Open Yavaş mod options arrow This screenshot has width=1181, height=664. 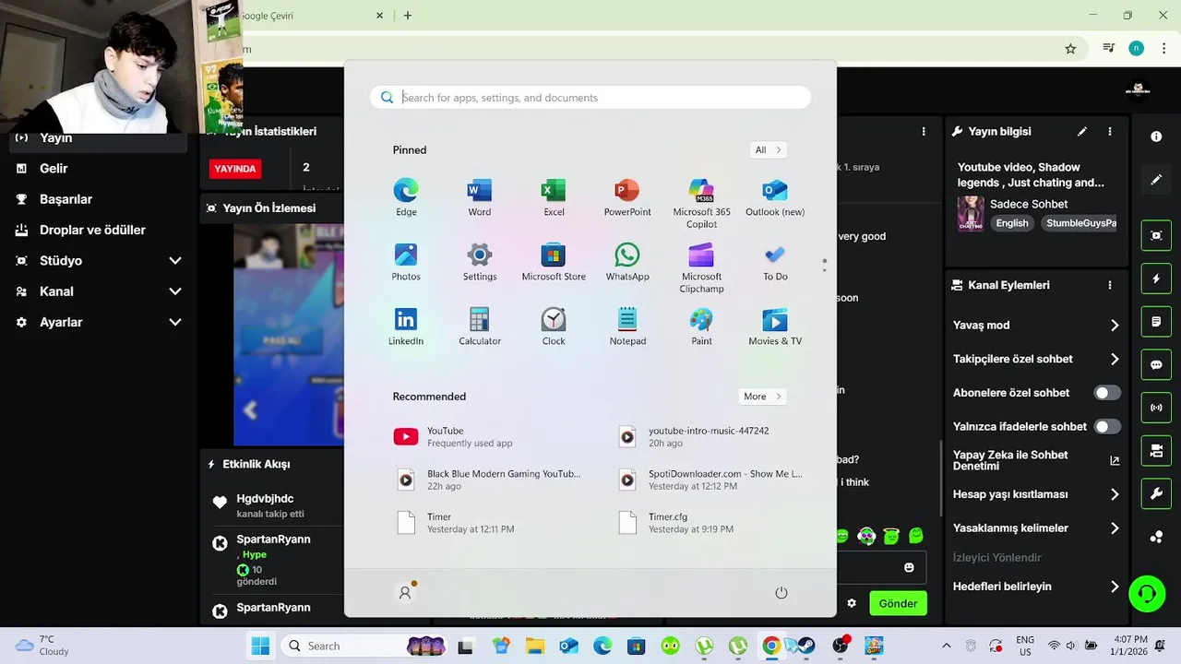tap(1115, 326)
